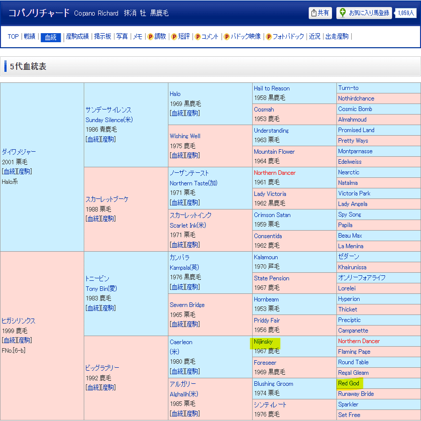421x421 pixels.
Task: Open the 掲示板 tab
Action: pyautogui.click(x=102, y=37)
